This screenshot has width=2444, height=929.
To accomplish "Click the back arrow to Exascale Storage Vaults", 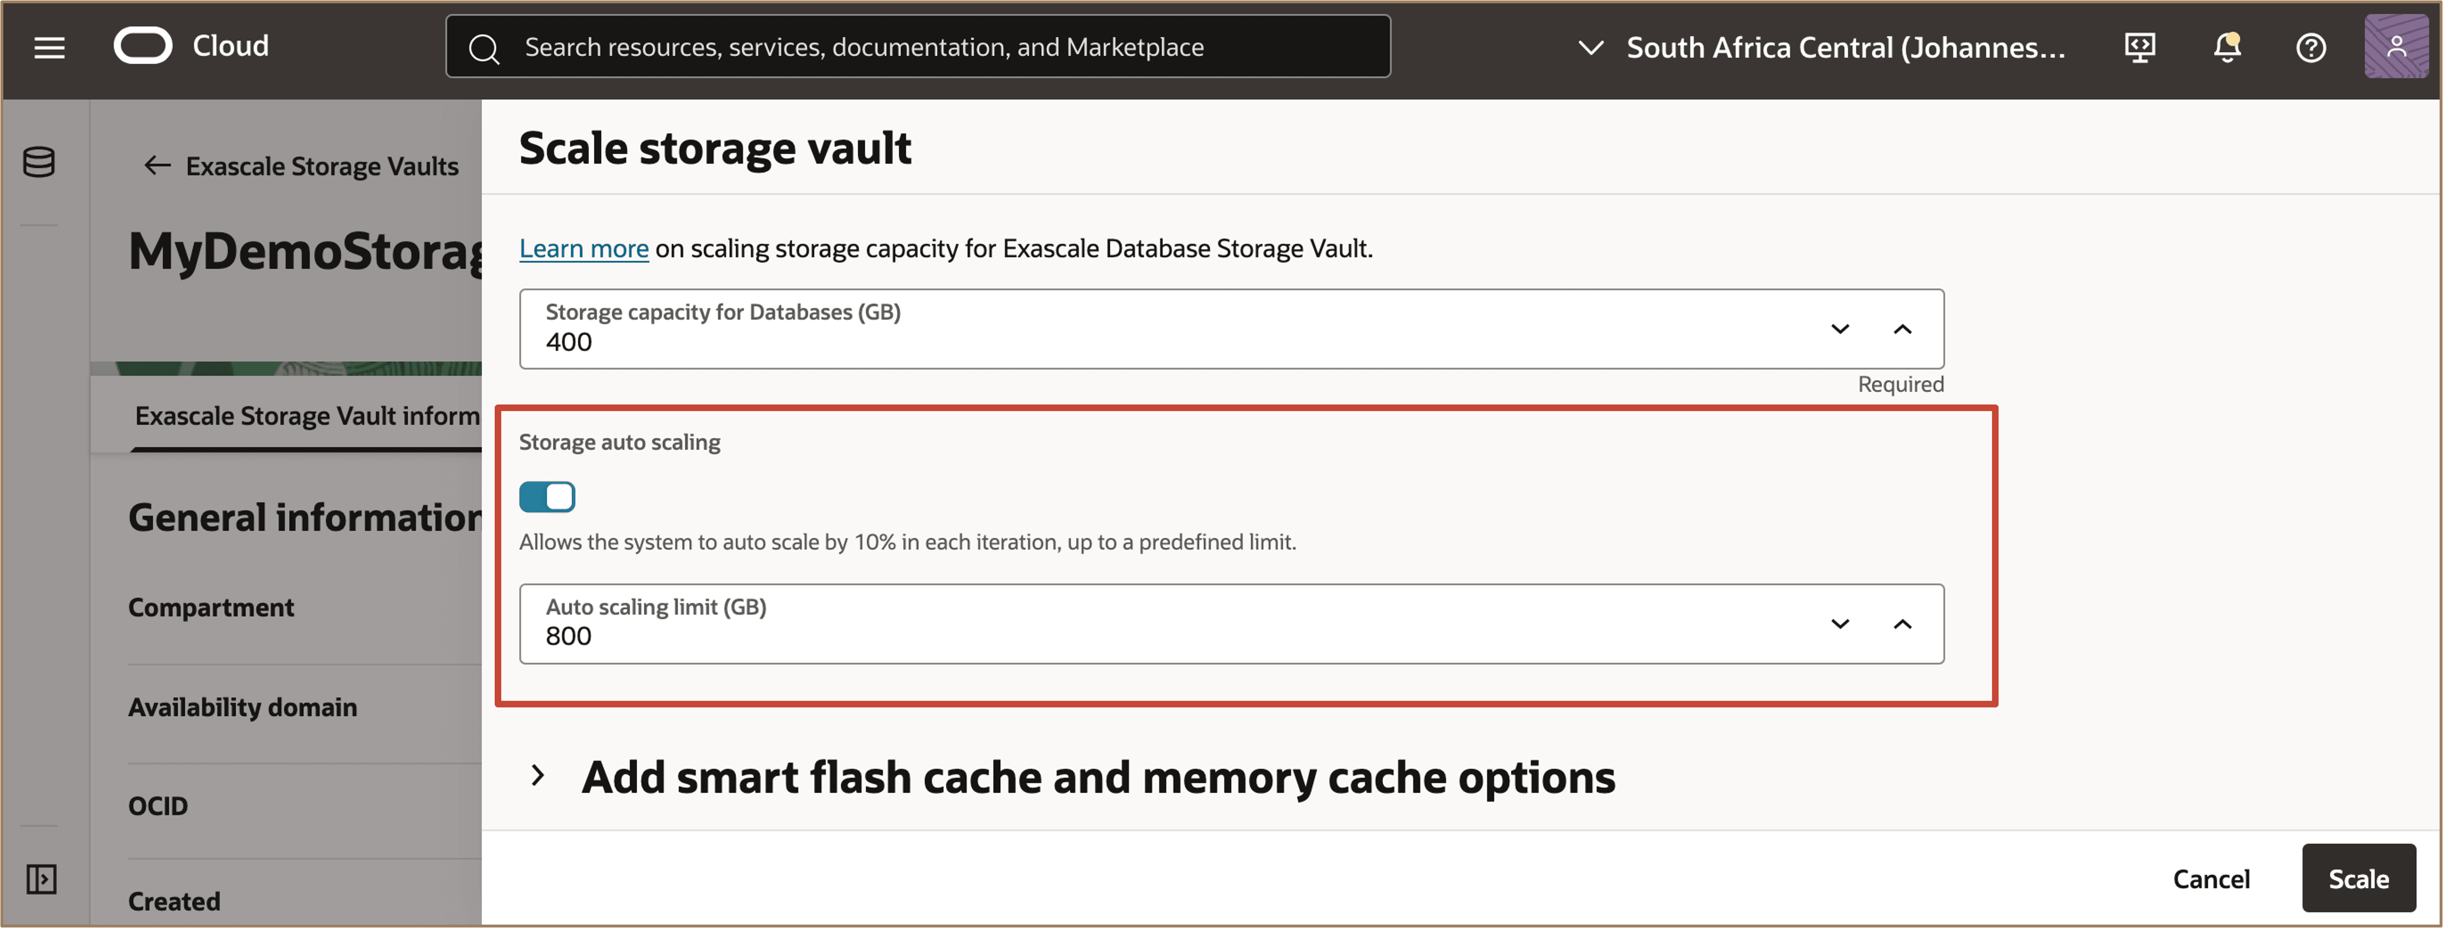I will pos(157,165).
